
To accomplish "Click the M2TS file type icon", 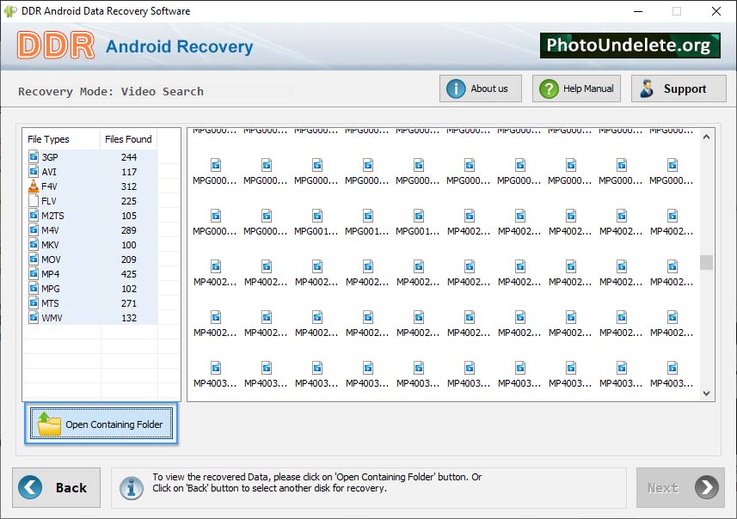I will point(34,215).
